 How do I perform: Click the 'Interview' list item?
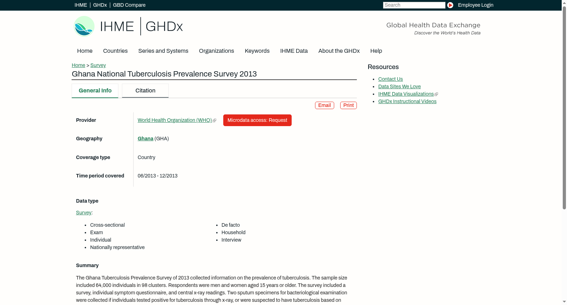click(x=231, y=240)
